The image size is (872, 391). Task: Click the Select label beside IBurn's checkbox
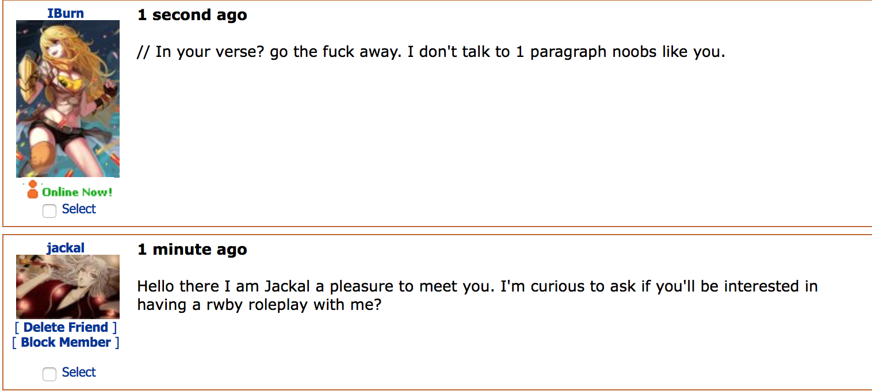tap(79, 209)
